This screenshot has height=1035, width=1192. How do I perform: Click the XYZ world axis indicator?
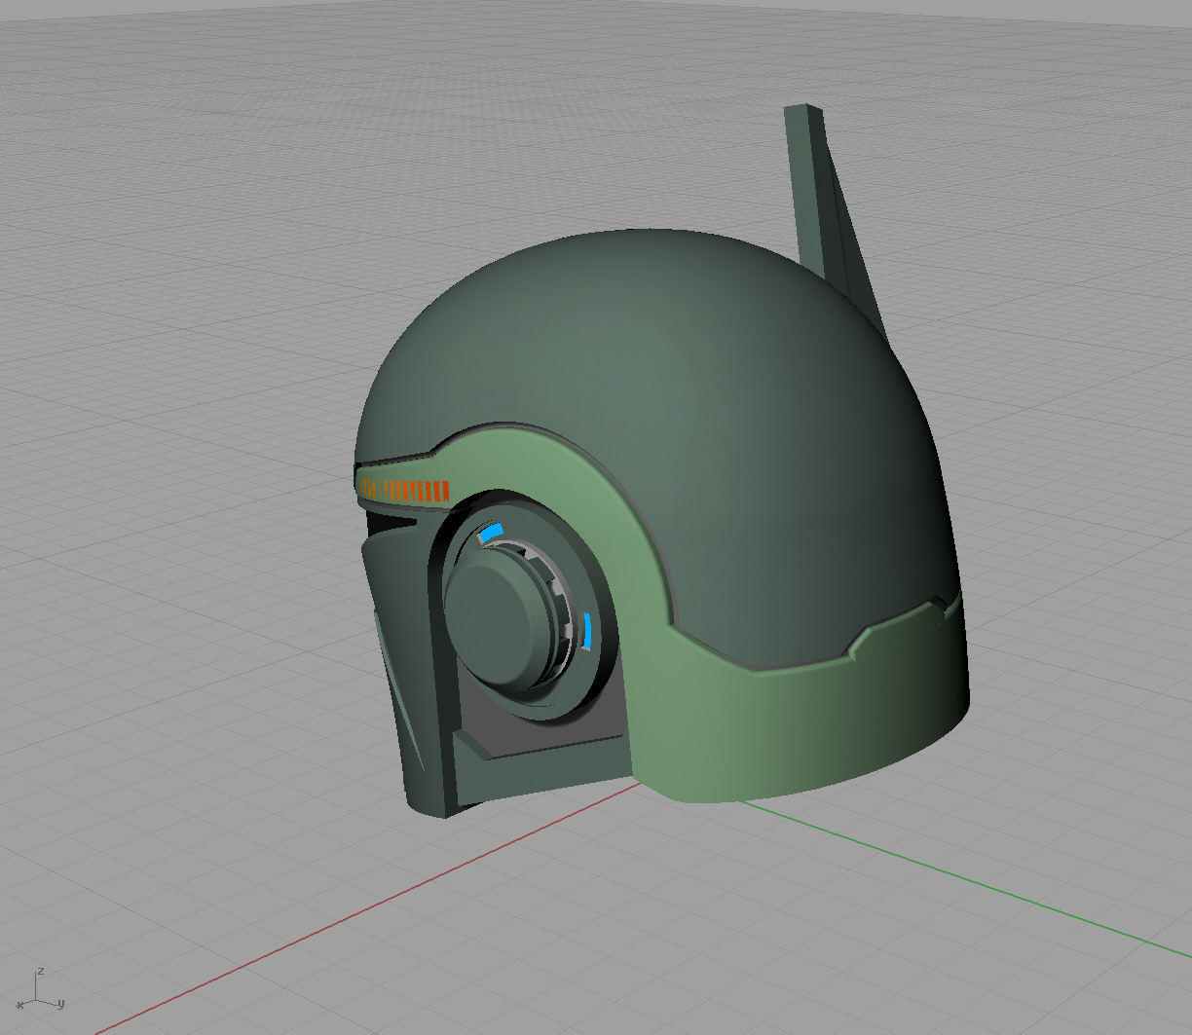40,989
